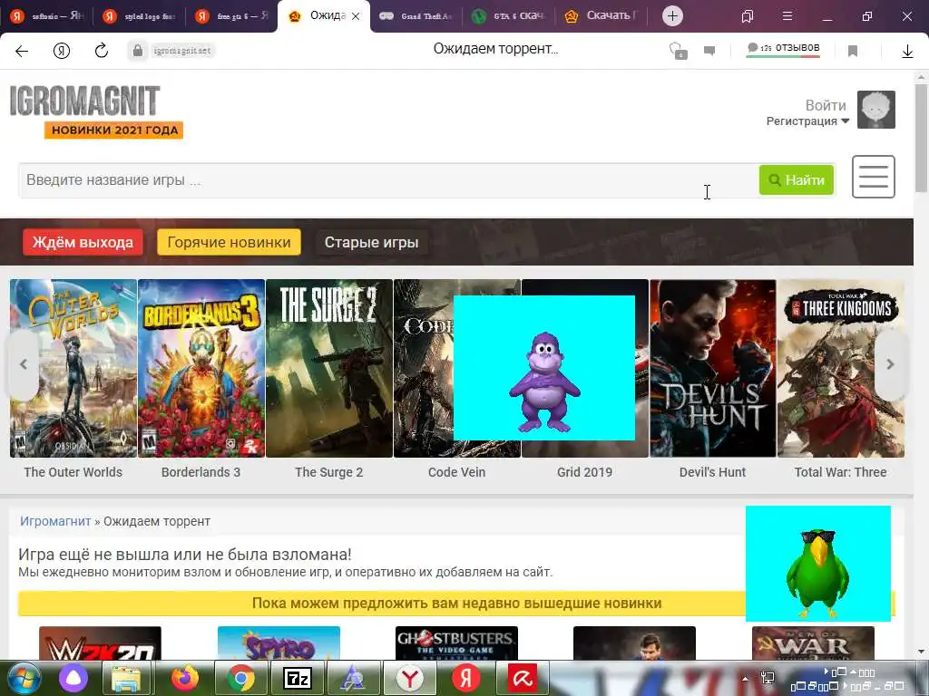
Task: Open the Devil's Hunt cover image
Action: [x=713, y=368]
